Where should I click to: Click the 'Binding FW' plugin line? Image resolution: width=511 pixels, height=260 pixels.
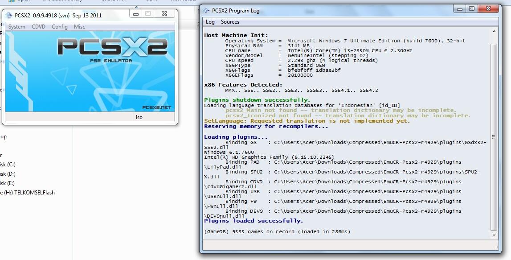(x=333, y=203)
